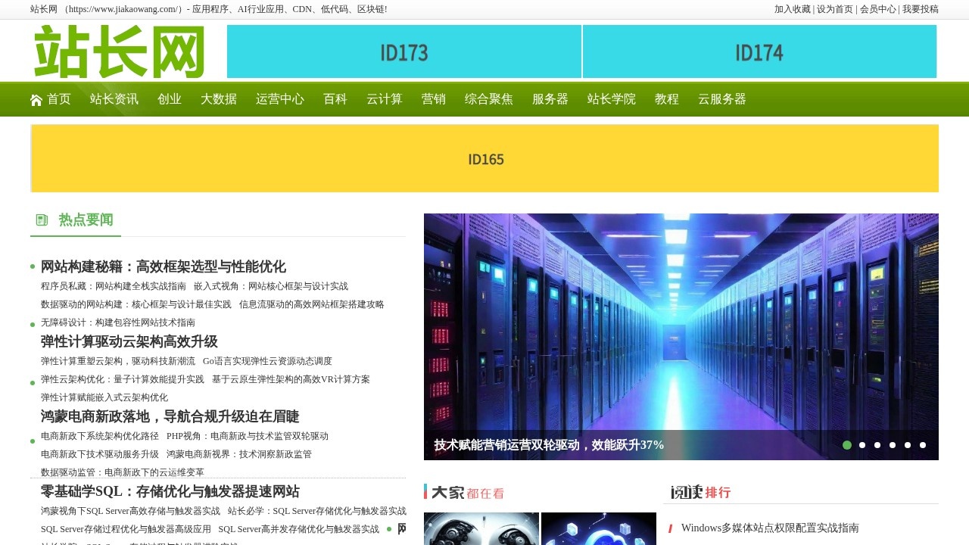Click the ID174 banner ad
Screen dimensions: 969x545
point(760,51)
